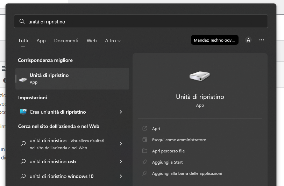Switch to the App filter tab
This screenshot has height=186, width=284.
(41, 41)
